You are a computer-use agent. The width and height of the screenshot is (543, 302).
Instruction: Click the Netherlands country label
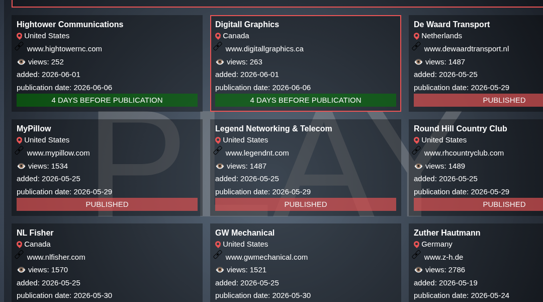441,36
